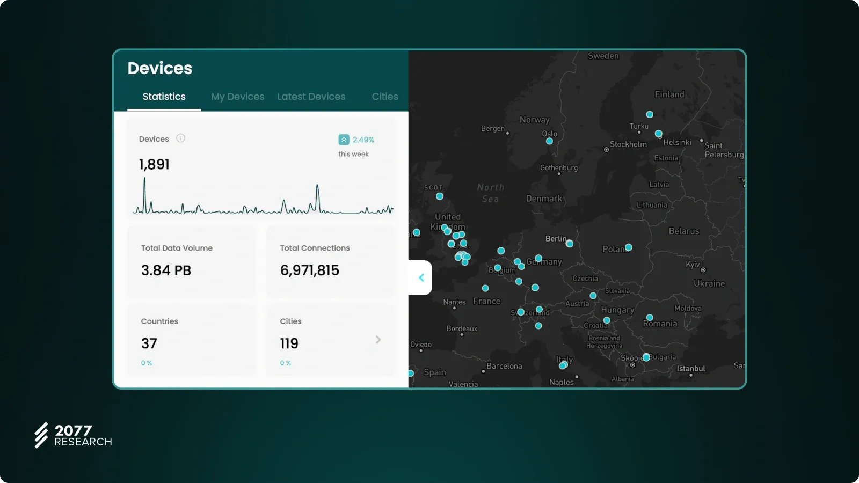The width and height of the screenshot is (859, 483).
Task: Select the device marker beside Bulgaria label
Action: click(x=646, y=357)
